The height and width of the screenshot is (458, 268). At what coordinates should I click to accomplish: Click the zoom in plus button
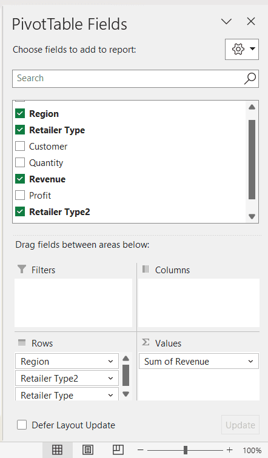(229, 450)
